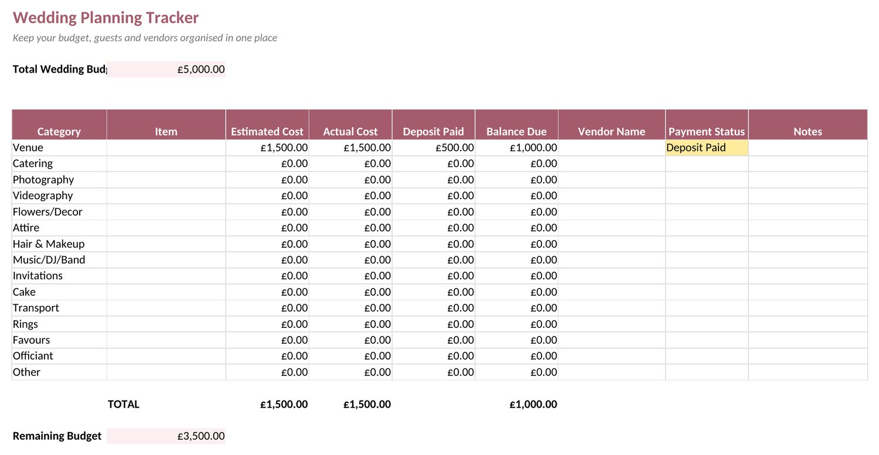879x455 pixels.
Task: Click the Remaining Budget £3,500.00 cell
Action: (166, 436)
